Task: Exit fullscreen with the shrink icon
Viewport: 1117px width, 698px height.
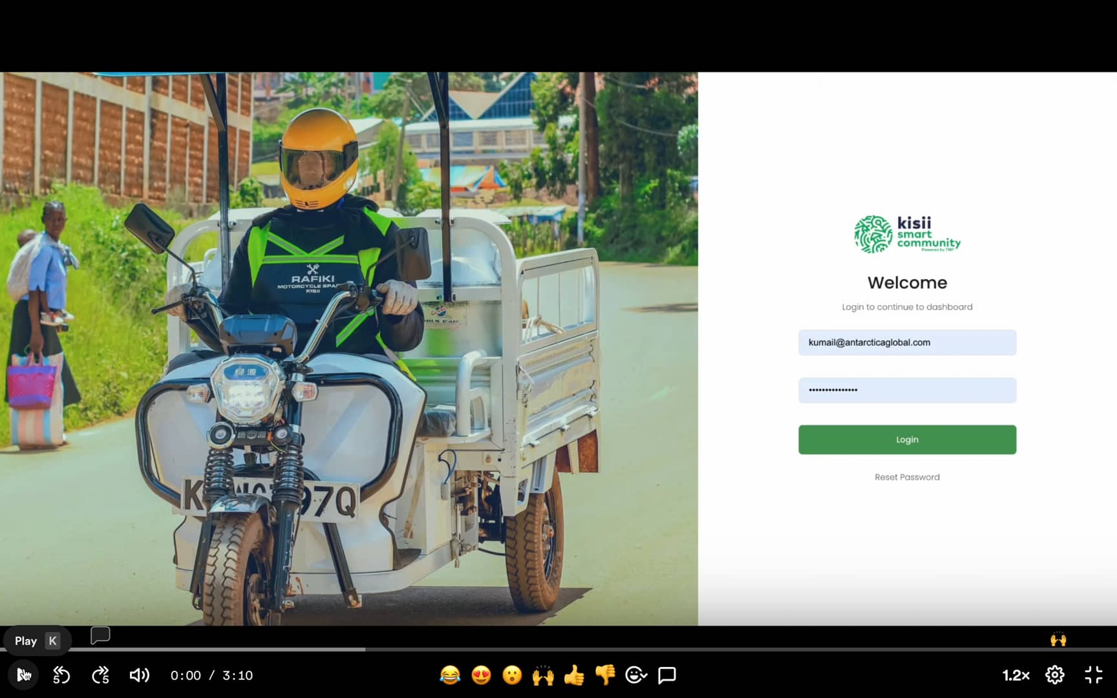Action: click(1094, 675)
